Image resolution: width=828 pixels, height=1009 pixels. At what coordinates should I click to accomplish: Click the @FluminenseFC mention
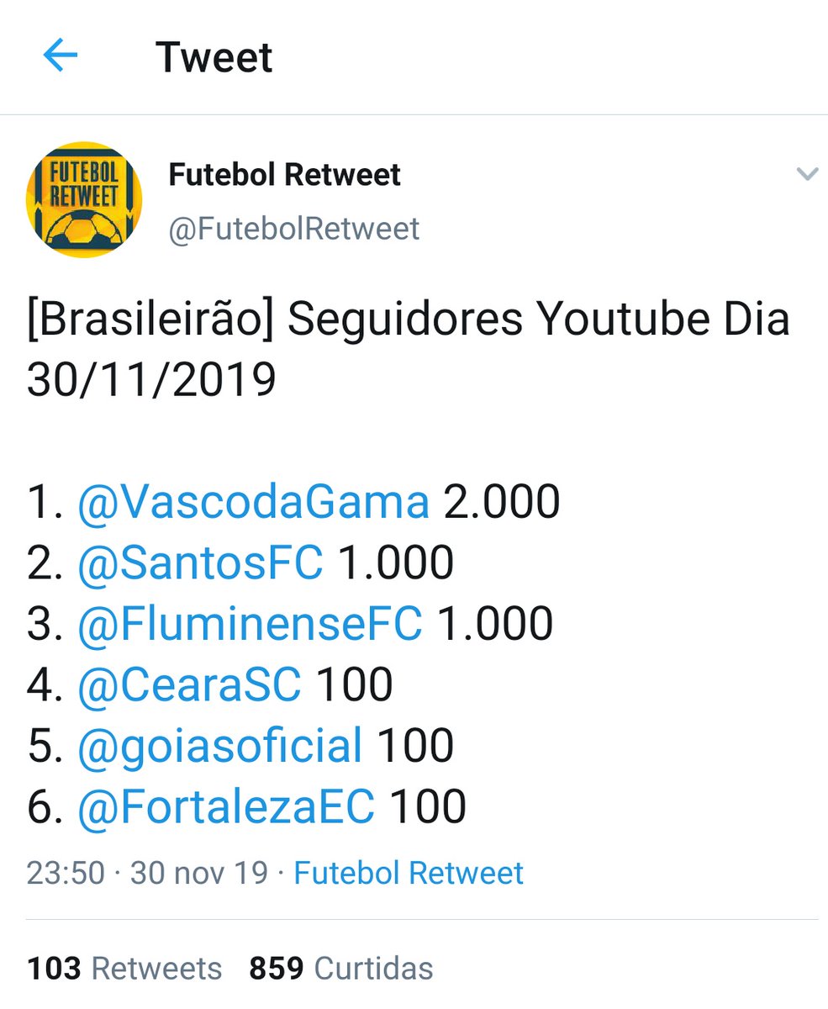[x=250, y=623]
